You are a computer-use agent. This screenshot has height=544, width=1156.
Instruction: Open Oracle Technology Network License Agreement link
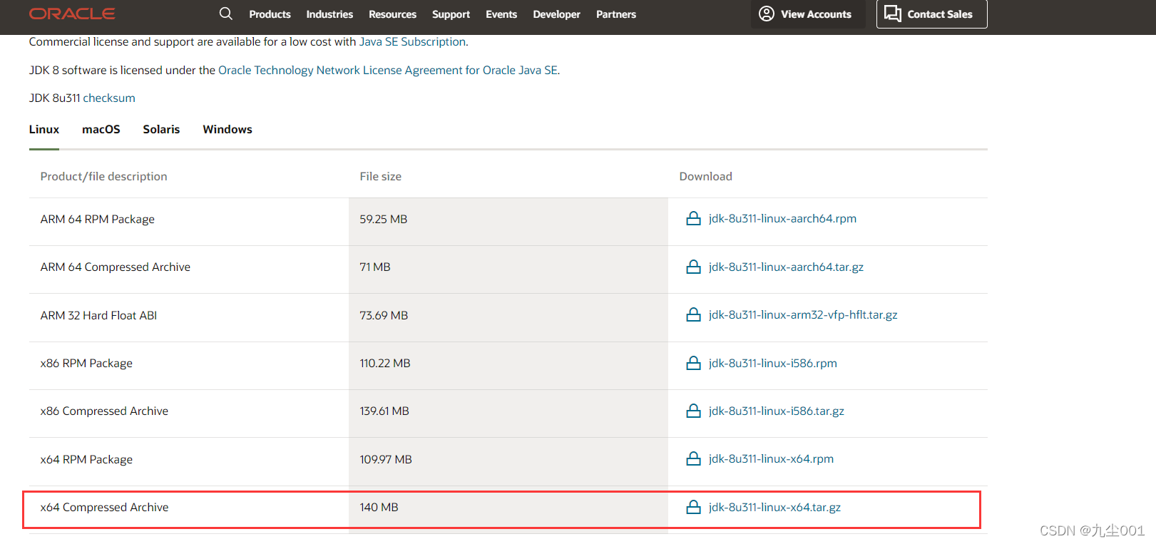pos(388,70)
